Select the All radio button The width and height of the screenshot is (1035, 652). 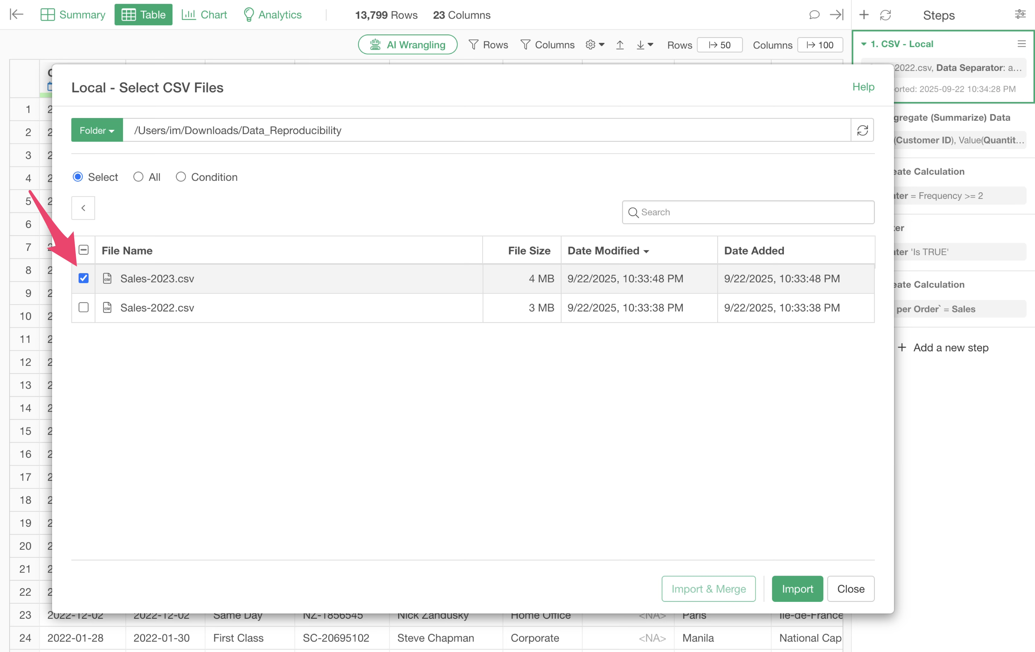138,177
